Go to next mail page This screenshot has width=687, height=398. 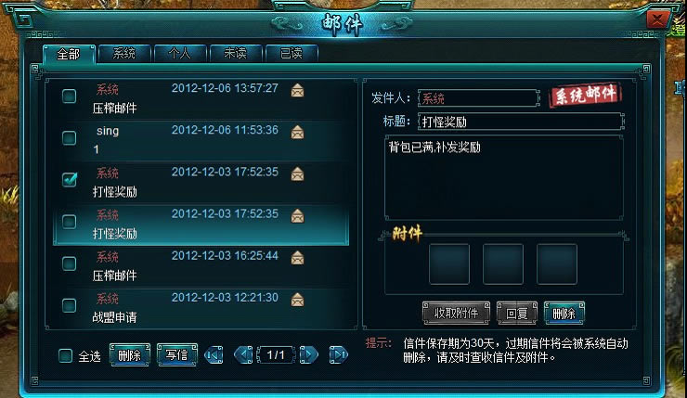pos(309,354)
